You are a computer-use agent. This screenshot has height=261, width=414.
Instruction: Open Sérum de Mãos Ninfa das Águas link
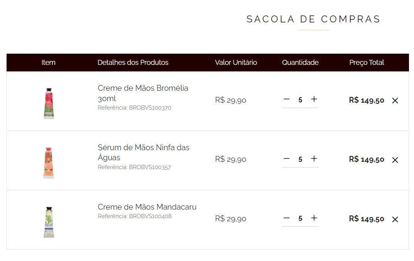(x=144, y=153)
